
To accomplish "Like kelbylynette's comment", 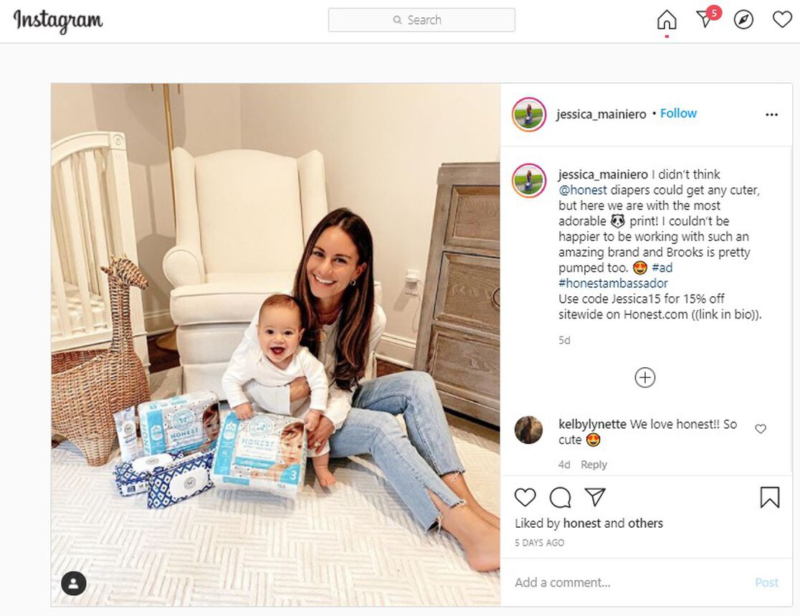I will coord(760,429).
